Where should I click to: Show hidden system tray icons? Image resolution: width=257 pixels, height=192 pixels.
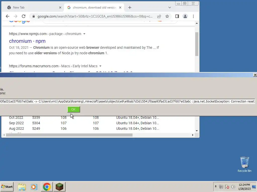click(x=216, y=186)
